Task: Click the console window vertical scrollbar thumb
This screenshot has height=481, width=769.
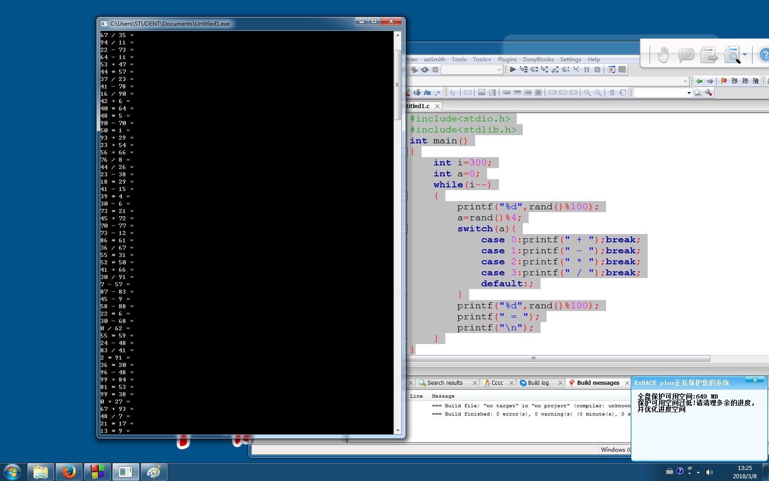Action: click(397, 85)
